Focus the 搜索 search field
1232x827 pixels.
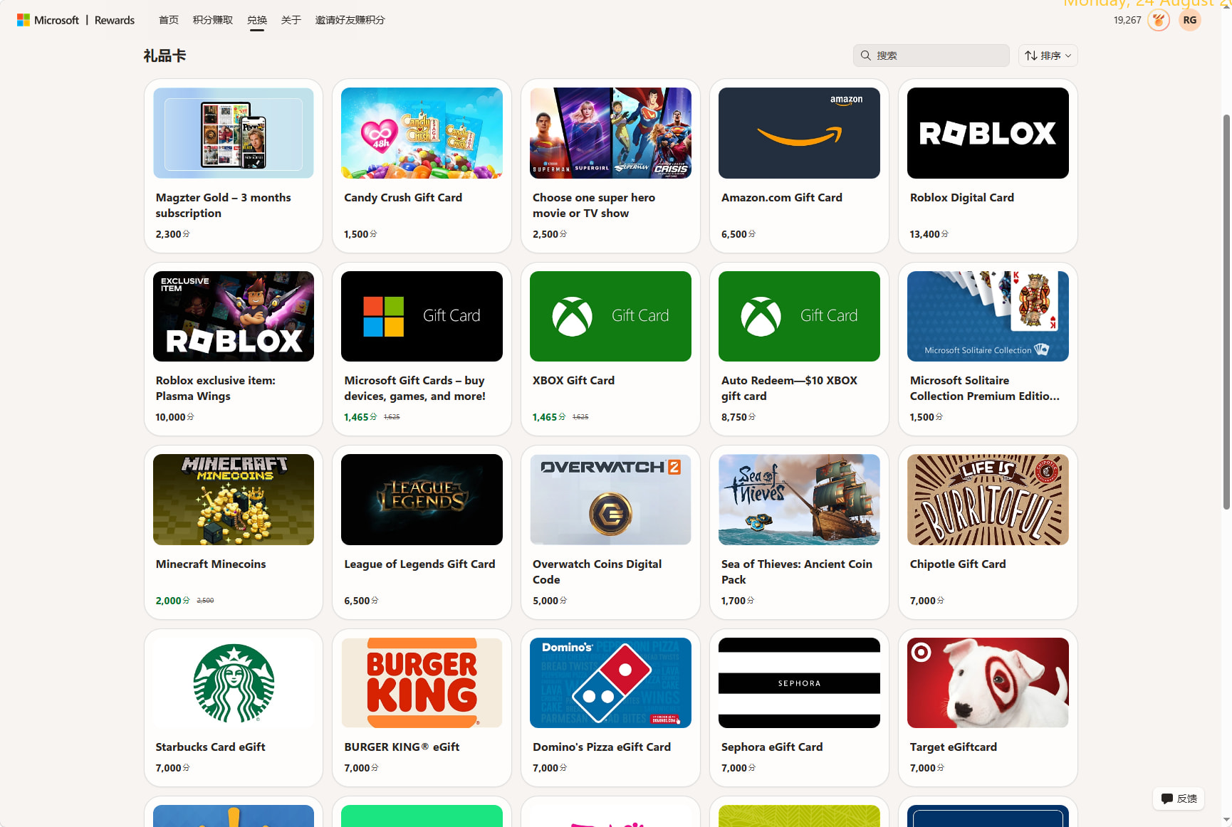(931, 56)
